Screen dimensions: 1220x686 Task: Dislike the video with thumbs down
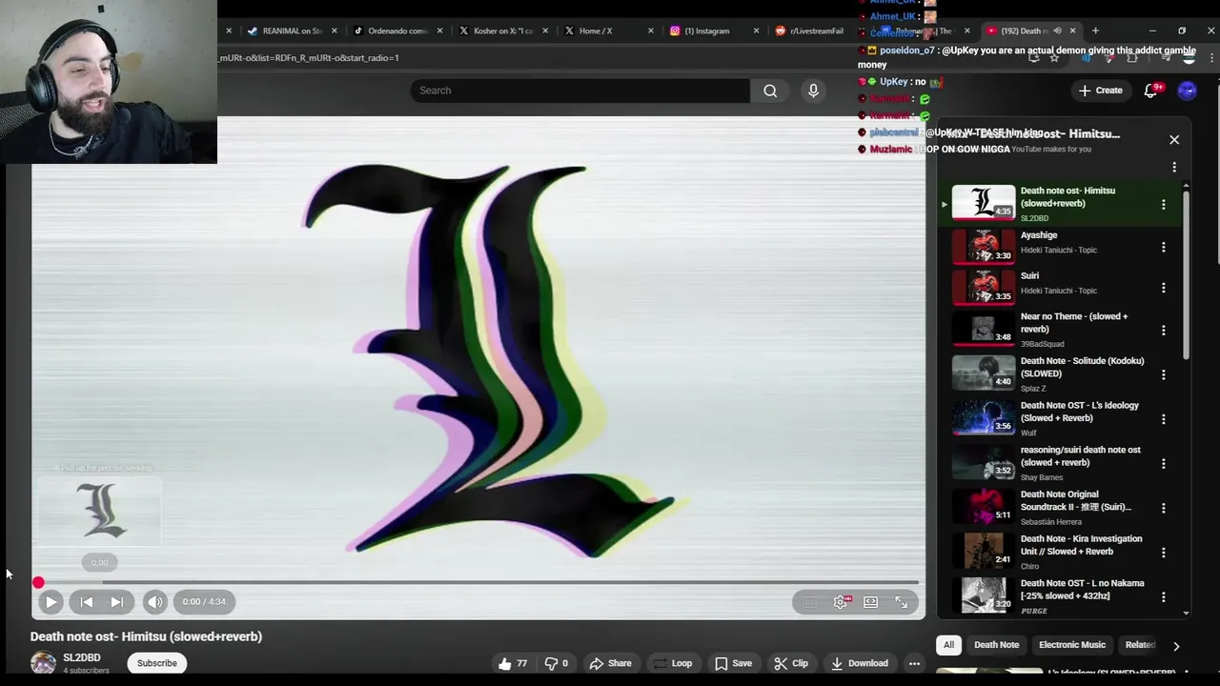tap(556, 663)
